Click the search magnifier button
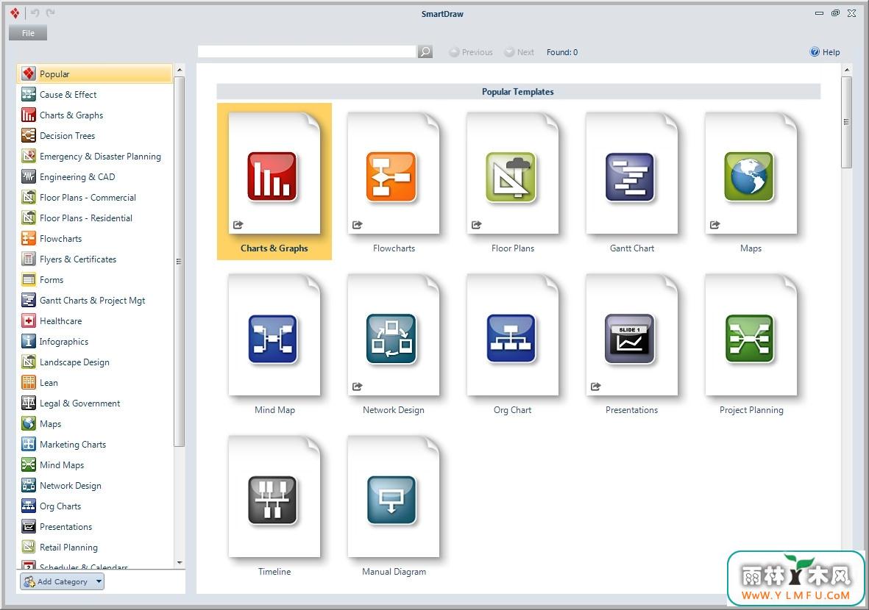Viewport: 869px width, 610px height. pos(425,52)
